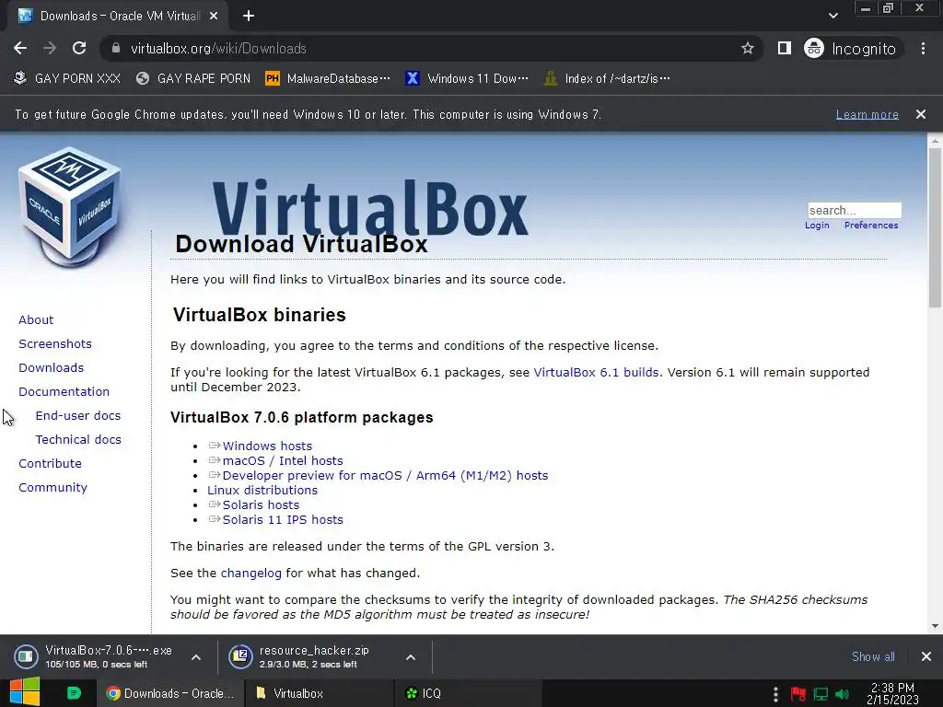Open the Chrome side panel icon
This screenshot has height=707, width=943.
[x=784, y=48]
